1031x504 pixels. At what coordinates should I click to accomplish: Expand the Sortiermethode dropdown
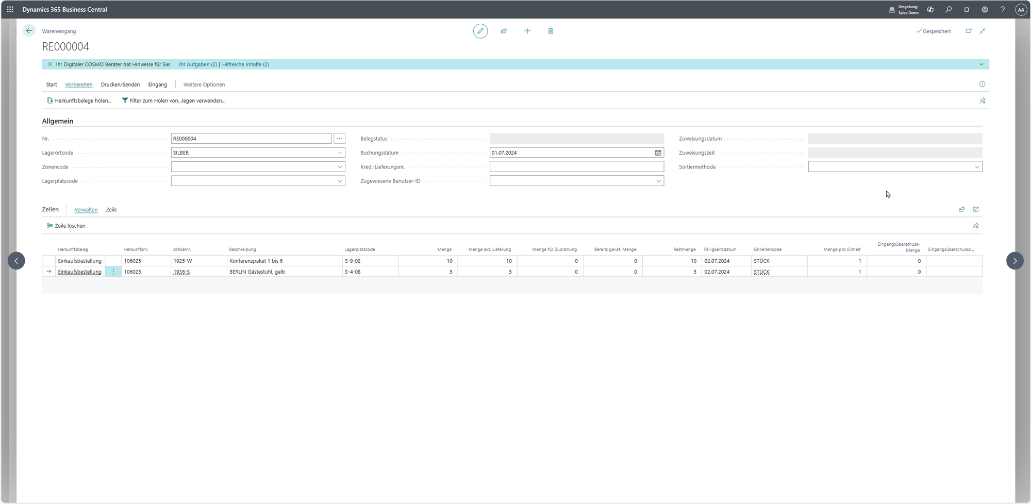click(x=976, y=167)
